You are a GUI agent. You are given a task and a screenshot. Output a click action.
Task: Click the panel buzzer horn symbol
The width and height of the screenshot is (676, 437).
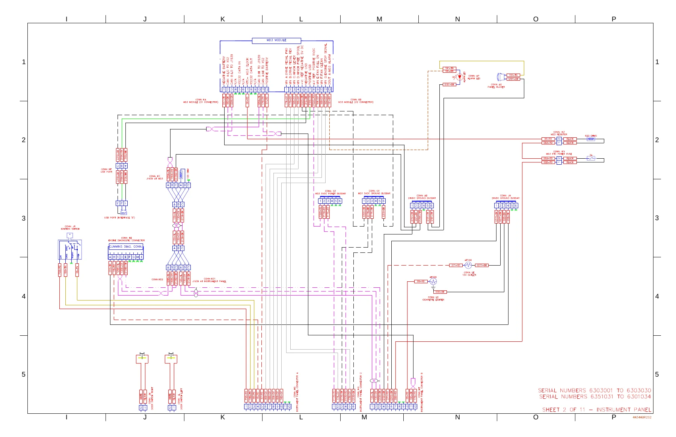[x=501, y=77]
